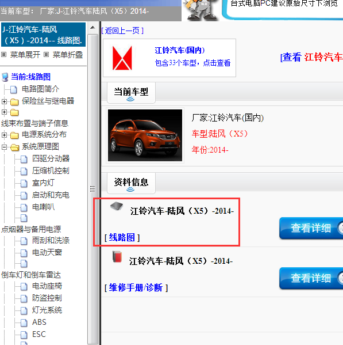Expand the 线束布置与端子信息 folder
This screenshot has width=343, height=345.
pos(4,112)
